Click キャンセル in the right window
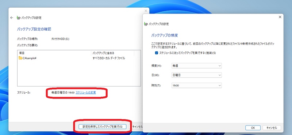292x135 pixels. [x=272, y=128]
